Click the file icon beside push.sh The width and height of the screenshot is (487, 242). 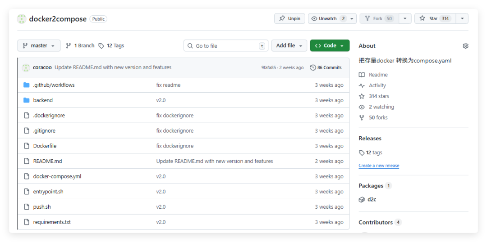click(27, 206)
